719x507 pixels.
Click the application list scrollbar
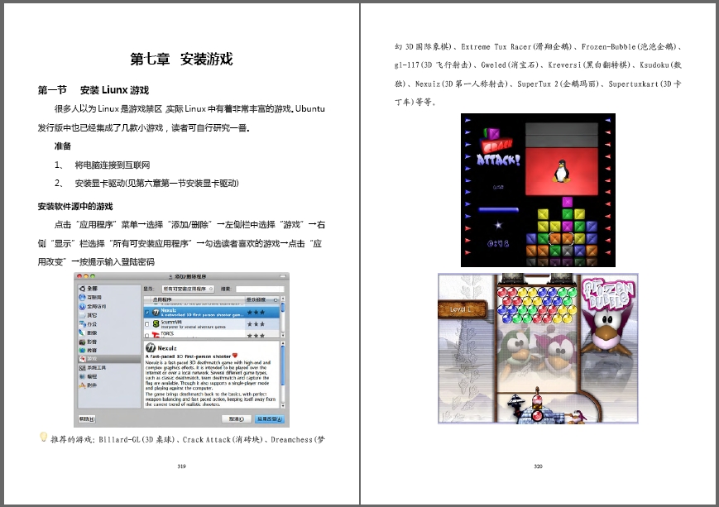[282, 318]
